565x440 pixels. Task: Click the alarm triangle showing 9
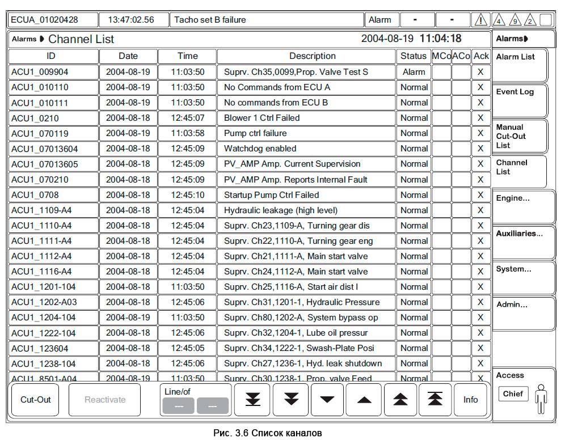(x=515, y=20)
